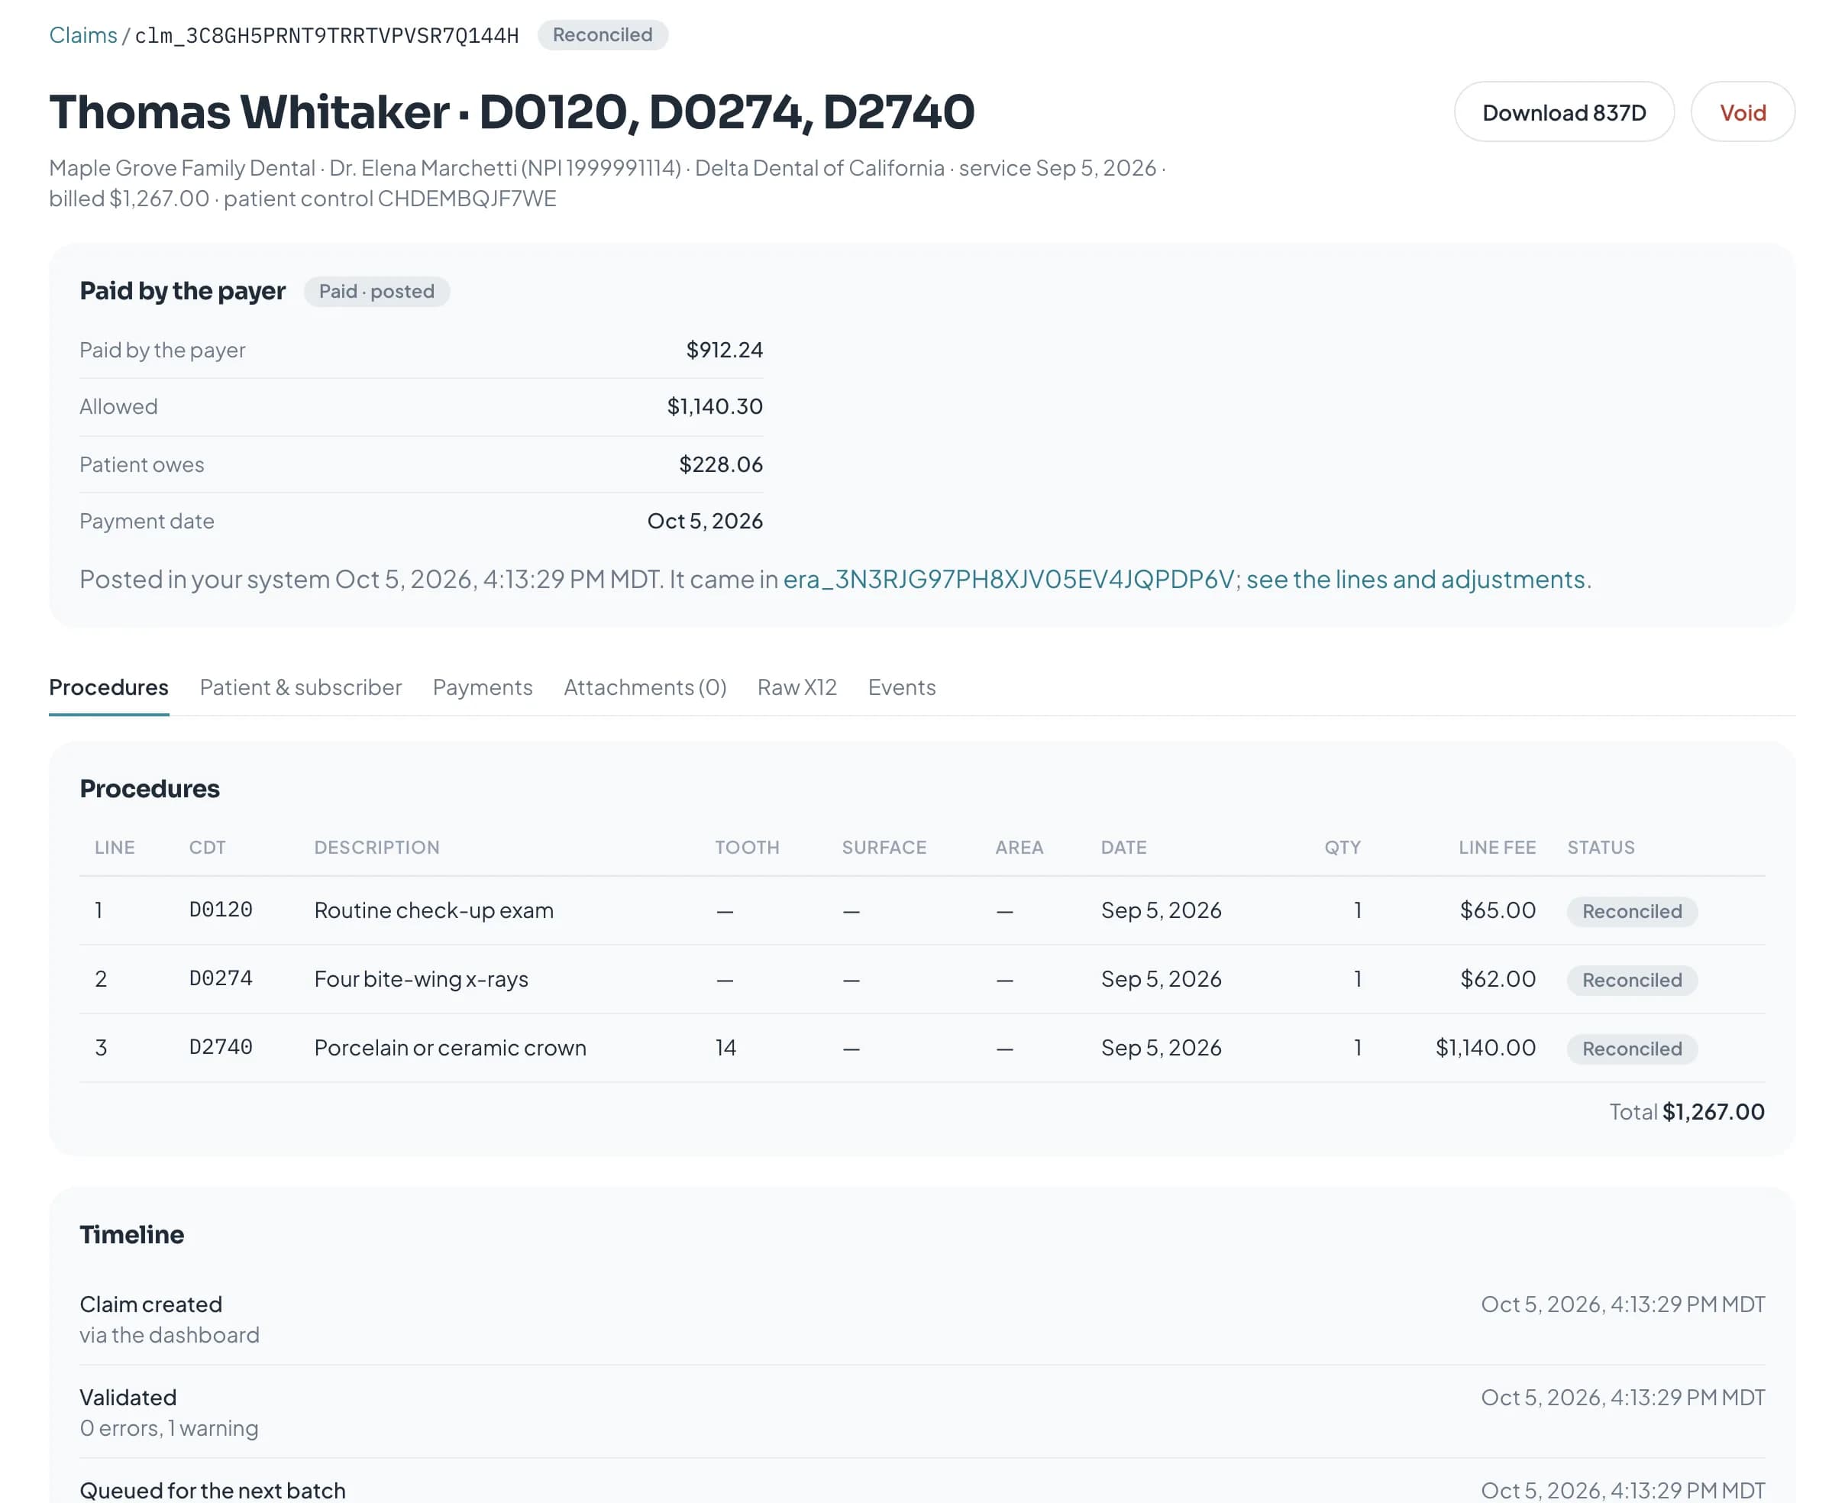
Task: Click the Reconciled badge beside claim ID
Action: [603, 35]
